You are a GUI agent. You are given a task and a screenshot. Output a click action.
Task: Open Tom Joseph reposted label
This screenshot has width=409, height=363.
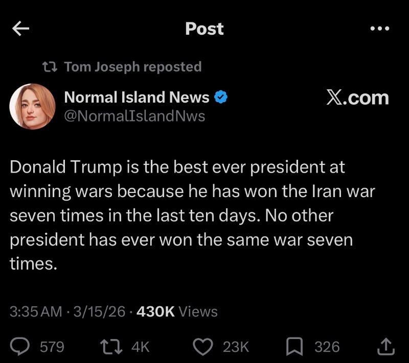[x=133, y=67]
